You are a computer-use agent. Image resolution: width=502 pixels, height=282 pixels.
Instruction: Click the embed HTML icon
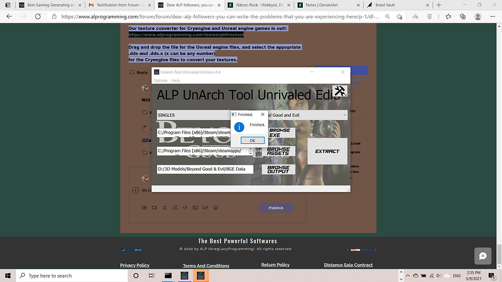point(195,208)
